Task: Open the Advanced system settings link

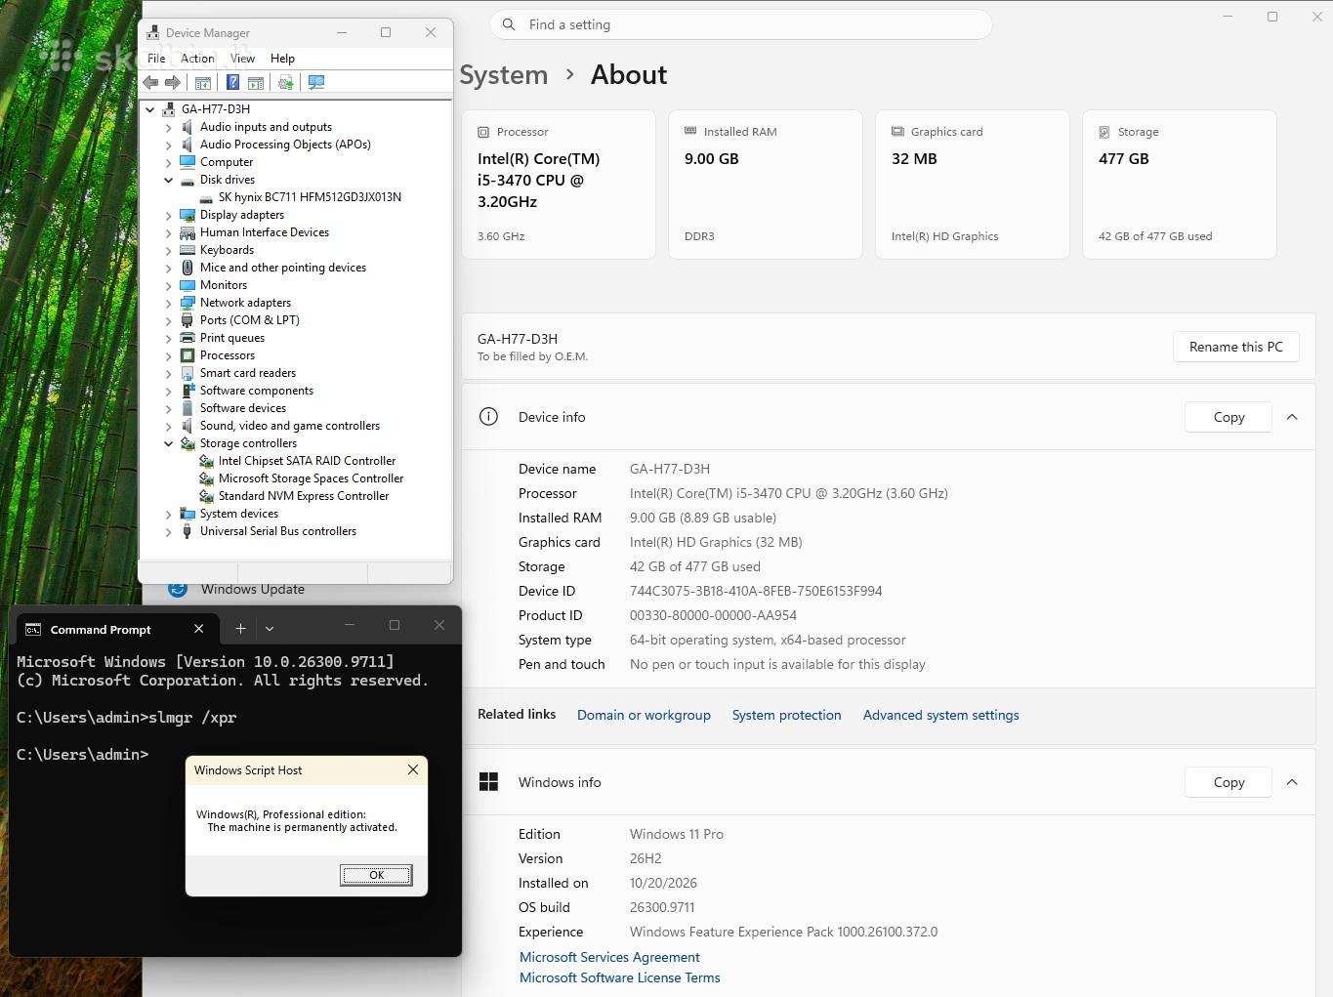Action: point(940,715)
